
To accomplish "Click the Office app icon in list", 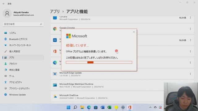I will pyautogui.click(x=55, y=51).
